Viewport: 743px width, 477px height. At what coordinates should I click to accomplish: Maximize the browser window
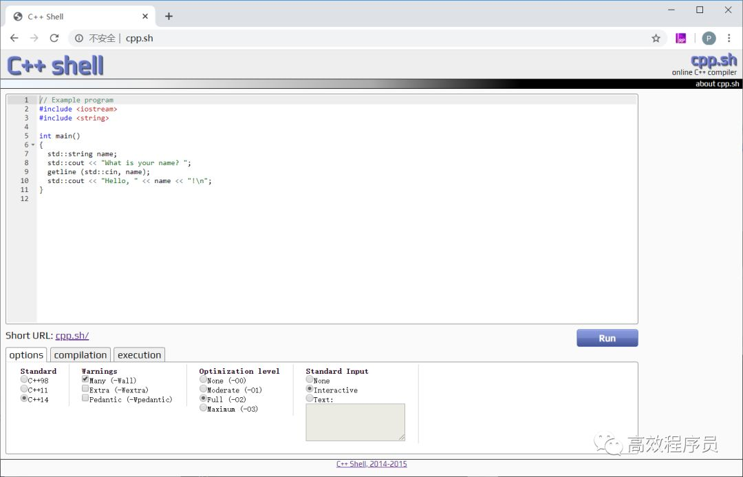700,10
